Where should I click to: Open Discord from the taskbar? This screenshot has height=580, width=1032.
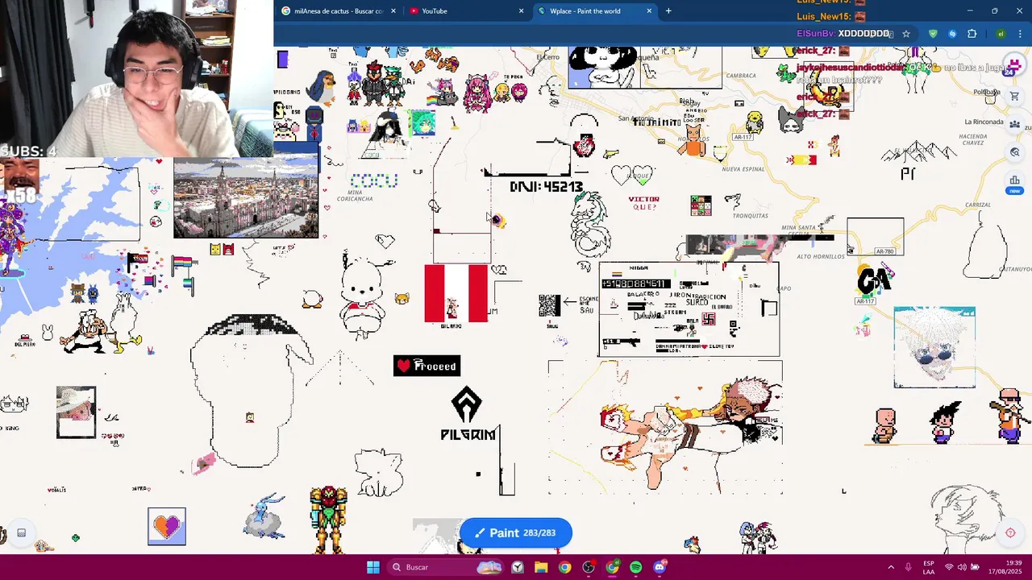click(x=660, y=567)
